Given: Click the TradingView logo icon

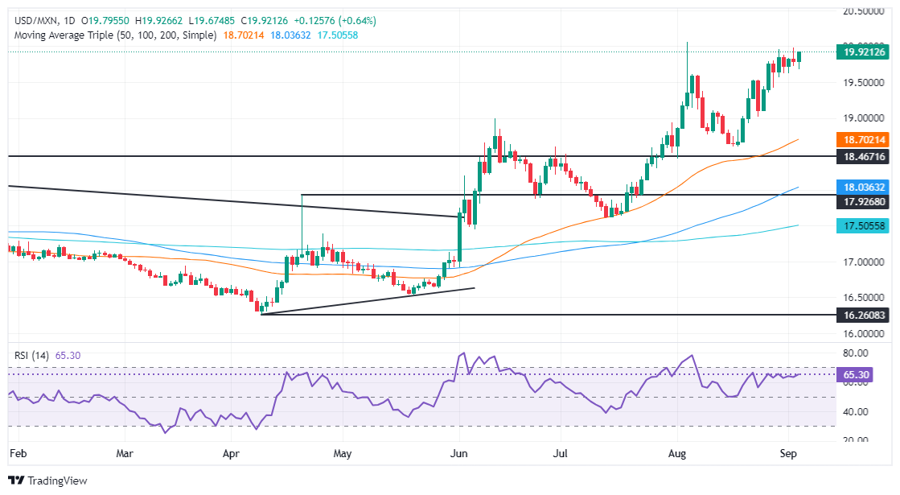Looking at the screenshot, I should point(16,481).
